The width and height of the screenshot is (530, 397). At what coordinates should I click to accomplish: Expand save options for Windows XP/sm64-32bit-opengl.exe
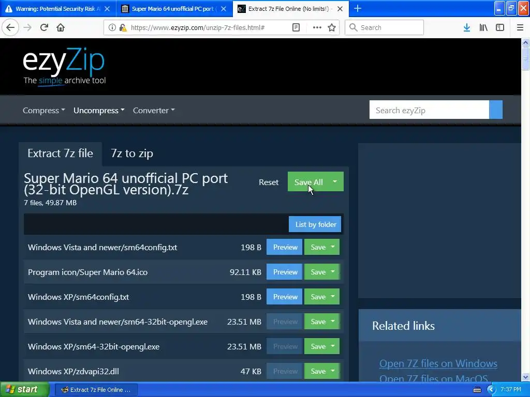(x=333, y=346)
